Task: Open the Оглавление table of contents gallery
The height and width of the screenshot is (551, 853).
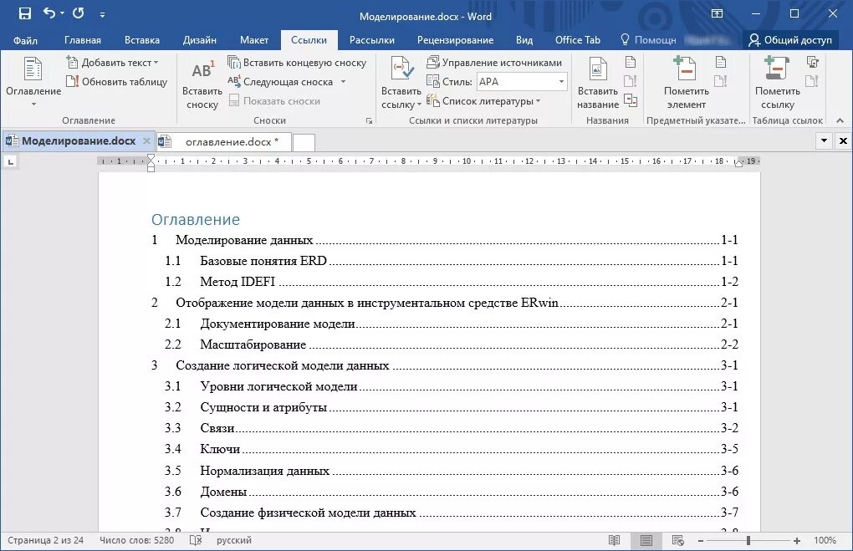Action: (33, 82)
